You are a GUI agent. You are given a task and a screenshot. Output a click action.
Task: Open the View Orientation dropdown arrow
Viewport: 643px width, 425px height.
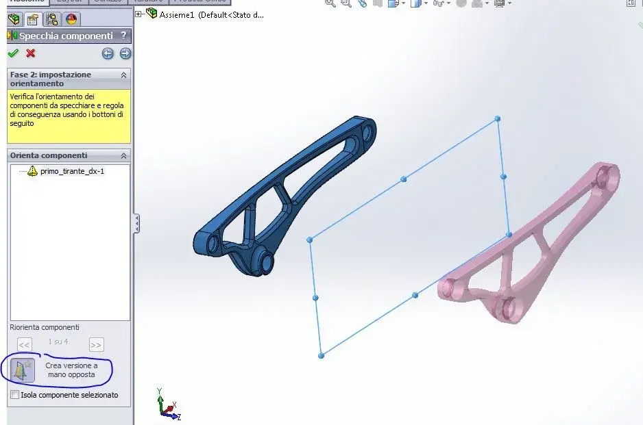pos(404,3)
